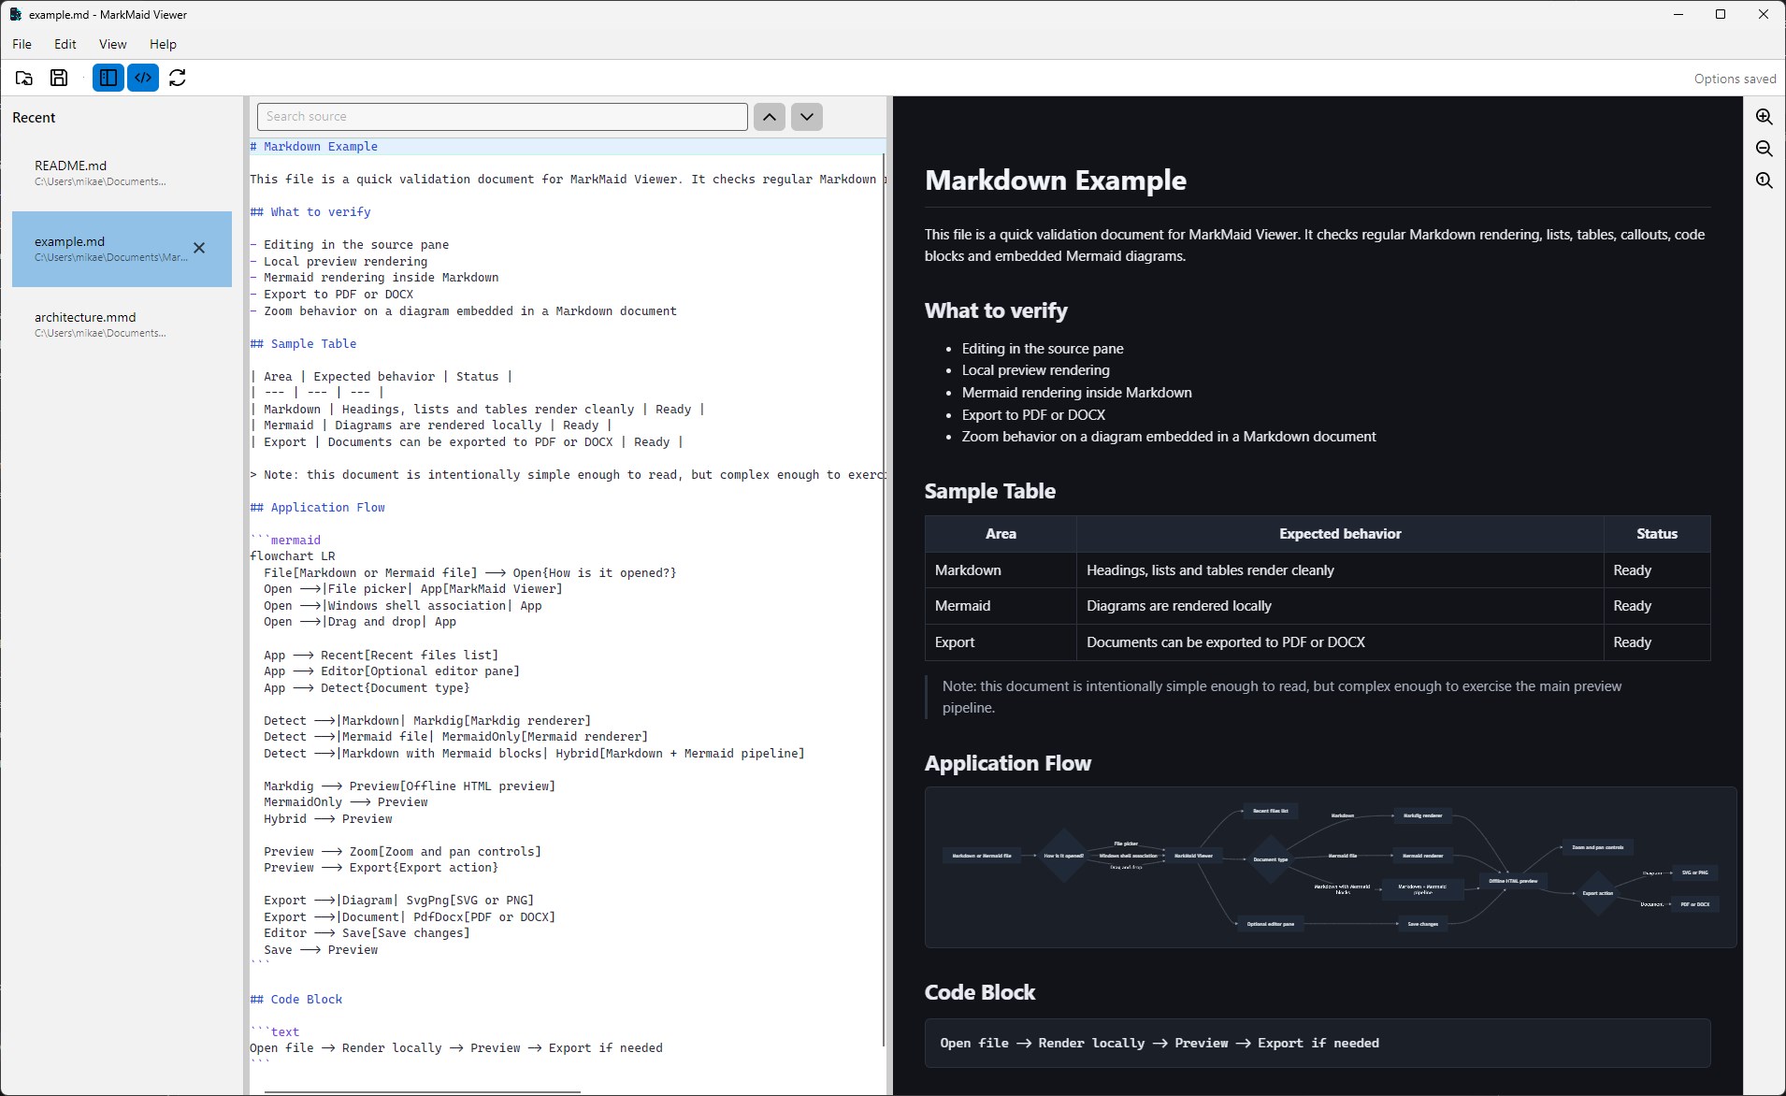Click the "Options saved" status message
This screenshot has width=1786, height=1096.
point(1735,79)
